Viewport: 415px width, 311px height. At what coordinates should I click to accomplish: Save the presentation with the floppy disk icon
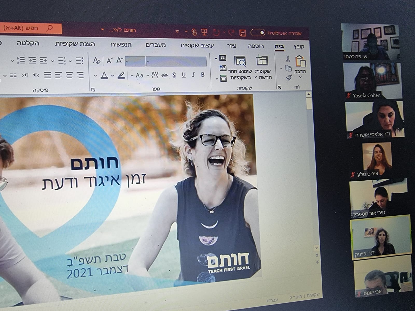pos(243,33)
